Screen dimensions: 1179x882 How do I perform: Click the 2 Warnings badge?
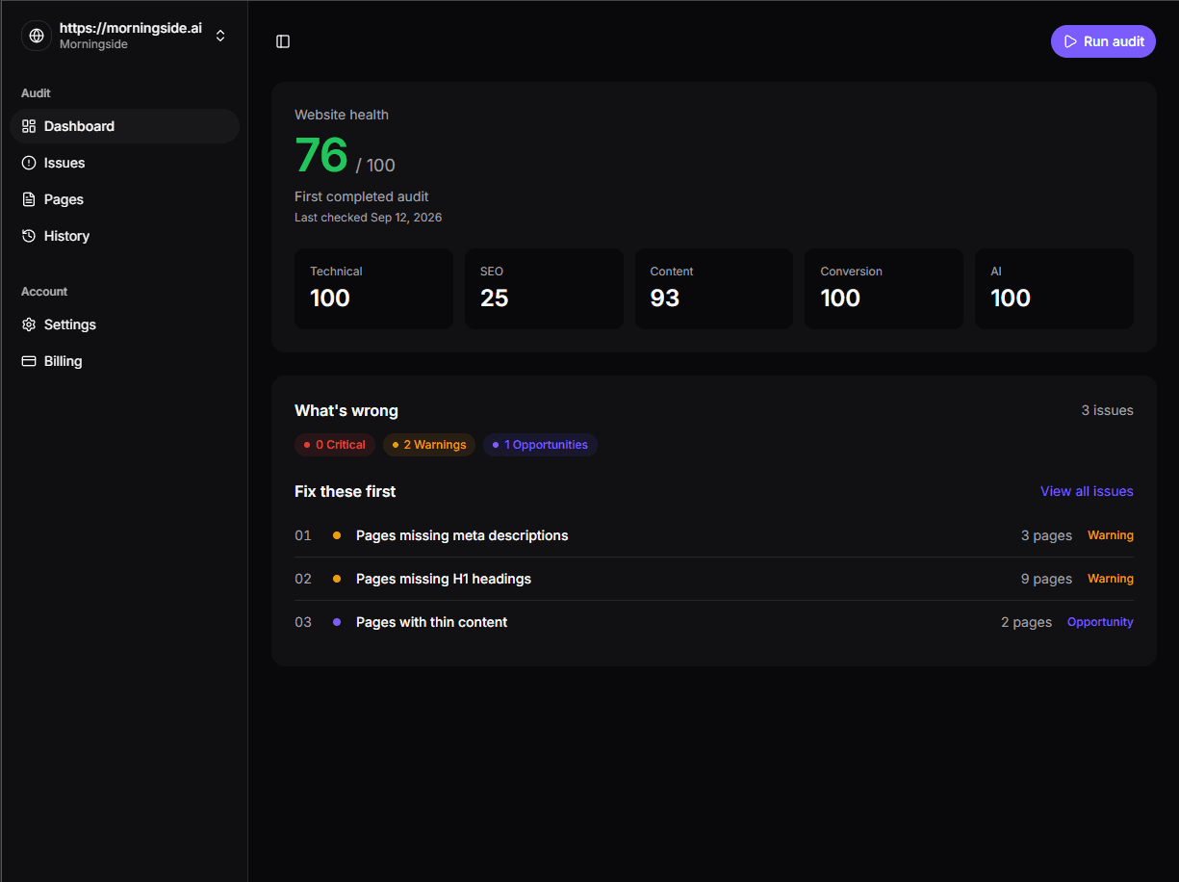429,445
